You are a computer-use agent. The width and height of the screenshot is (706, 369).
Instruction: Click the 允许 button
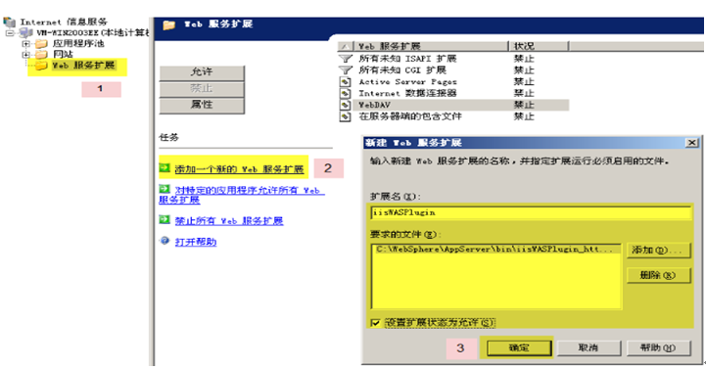point(202,72)
